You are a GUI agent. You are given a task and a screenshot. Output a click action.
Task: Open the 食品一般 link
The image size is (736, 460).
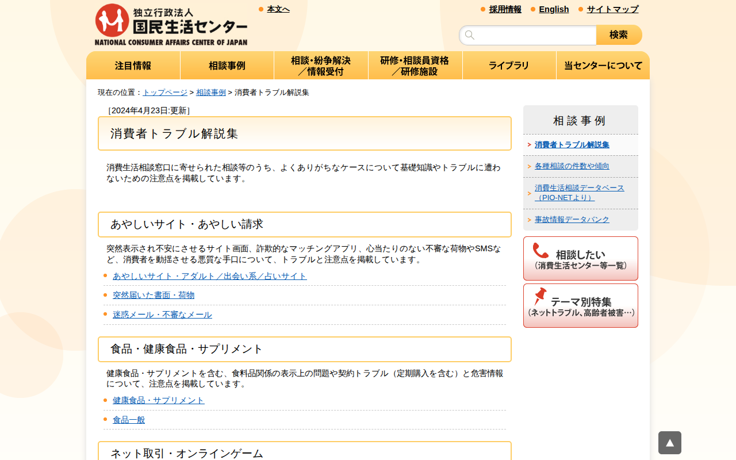click(x=129, y=420)
